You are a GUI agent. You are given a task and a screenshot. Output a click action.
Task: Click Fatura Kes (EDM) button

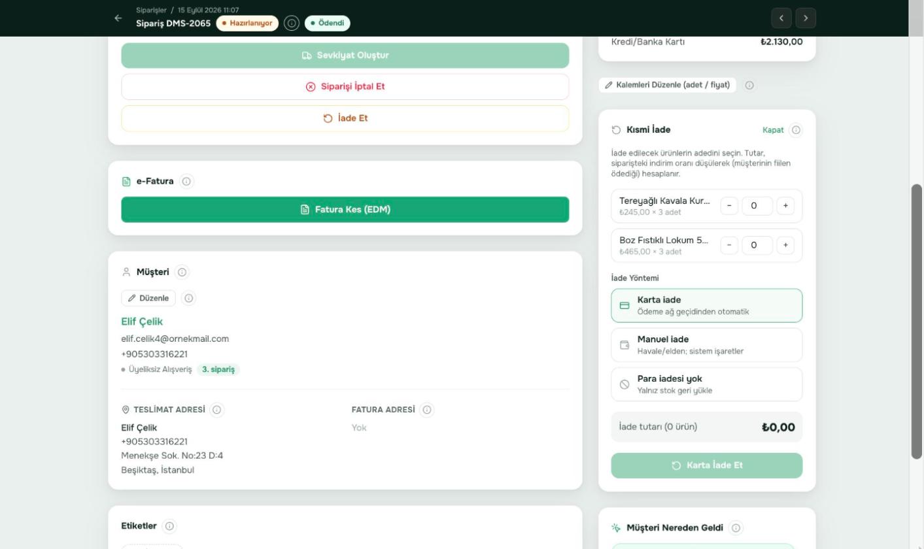point(345,210)
